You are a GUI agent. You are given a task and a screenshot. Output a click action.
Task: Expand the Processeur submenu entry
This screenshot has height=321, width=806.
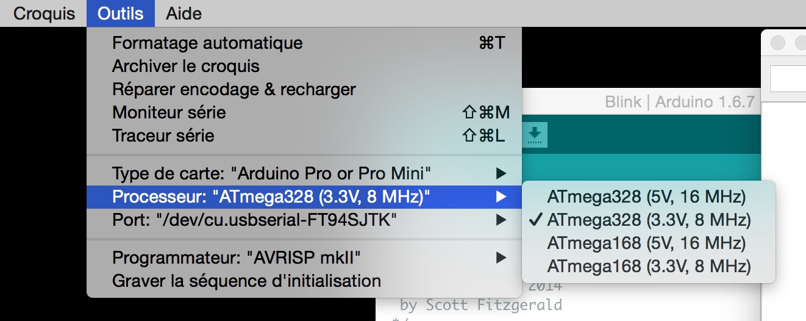271,197
